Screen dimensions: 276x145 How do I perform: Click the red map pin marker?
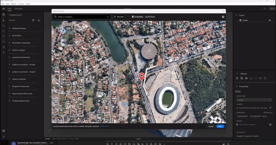coord(142,77)
